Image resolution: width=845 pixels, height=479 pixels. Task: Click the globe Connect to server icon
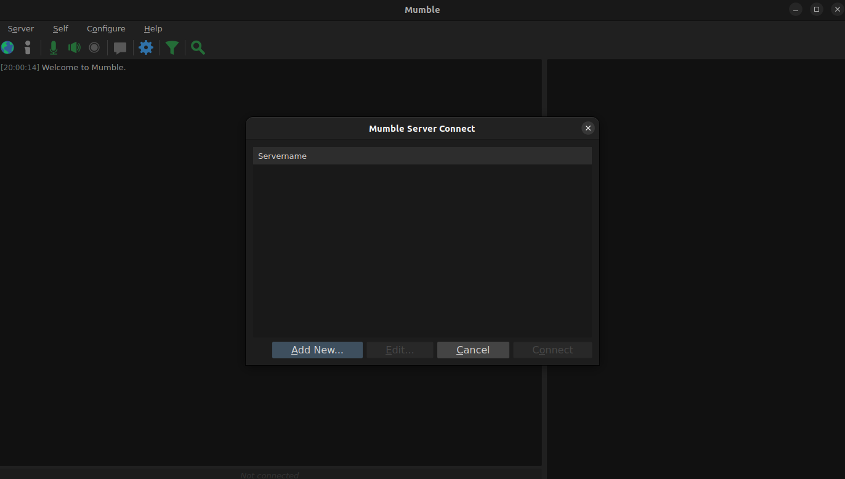coord(7,47)
